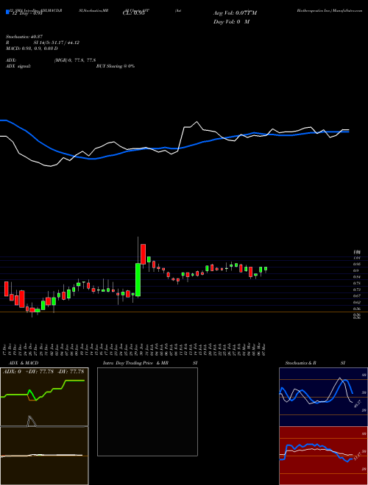The height and width of the screenshot is (485, 368).
Task: Click the "MACD: 0.93, 0.9, 0.03 D" line
Action: tap(32, 48)
